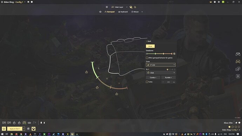Image resolution: width=242 pixels, height=136 pixels.
Task: Toggle the remap power button
Action: [x=4, y=129]
